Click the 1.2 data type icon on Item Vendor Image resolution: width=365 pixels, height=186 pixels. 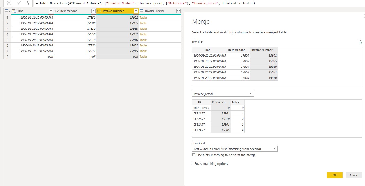tap(57, 11)
